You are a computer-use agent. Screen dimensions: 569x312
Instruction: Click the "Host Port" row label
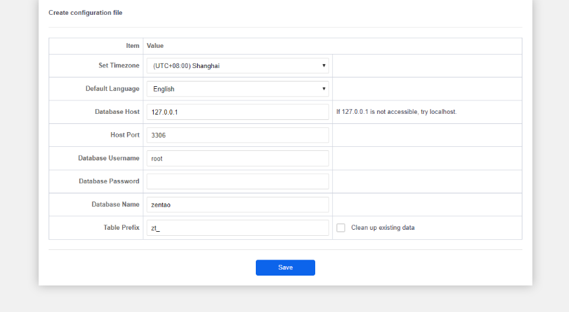[125, 135]
